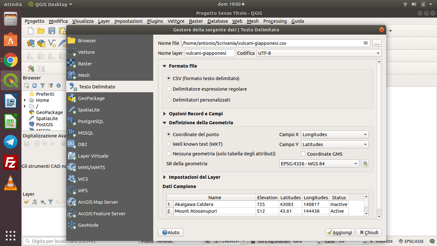Filter the Browser panel tree
The height and width of the screenshot is (246, 437).
click(x=43, y=86)
